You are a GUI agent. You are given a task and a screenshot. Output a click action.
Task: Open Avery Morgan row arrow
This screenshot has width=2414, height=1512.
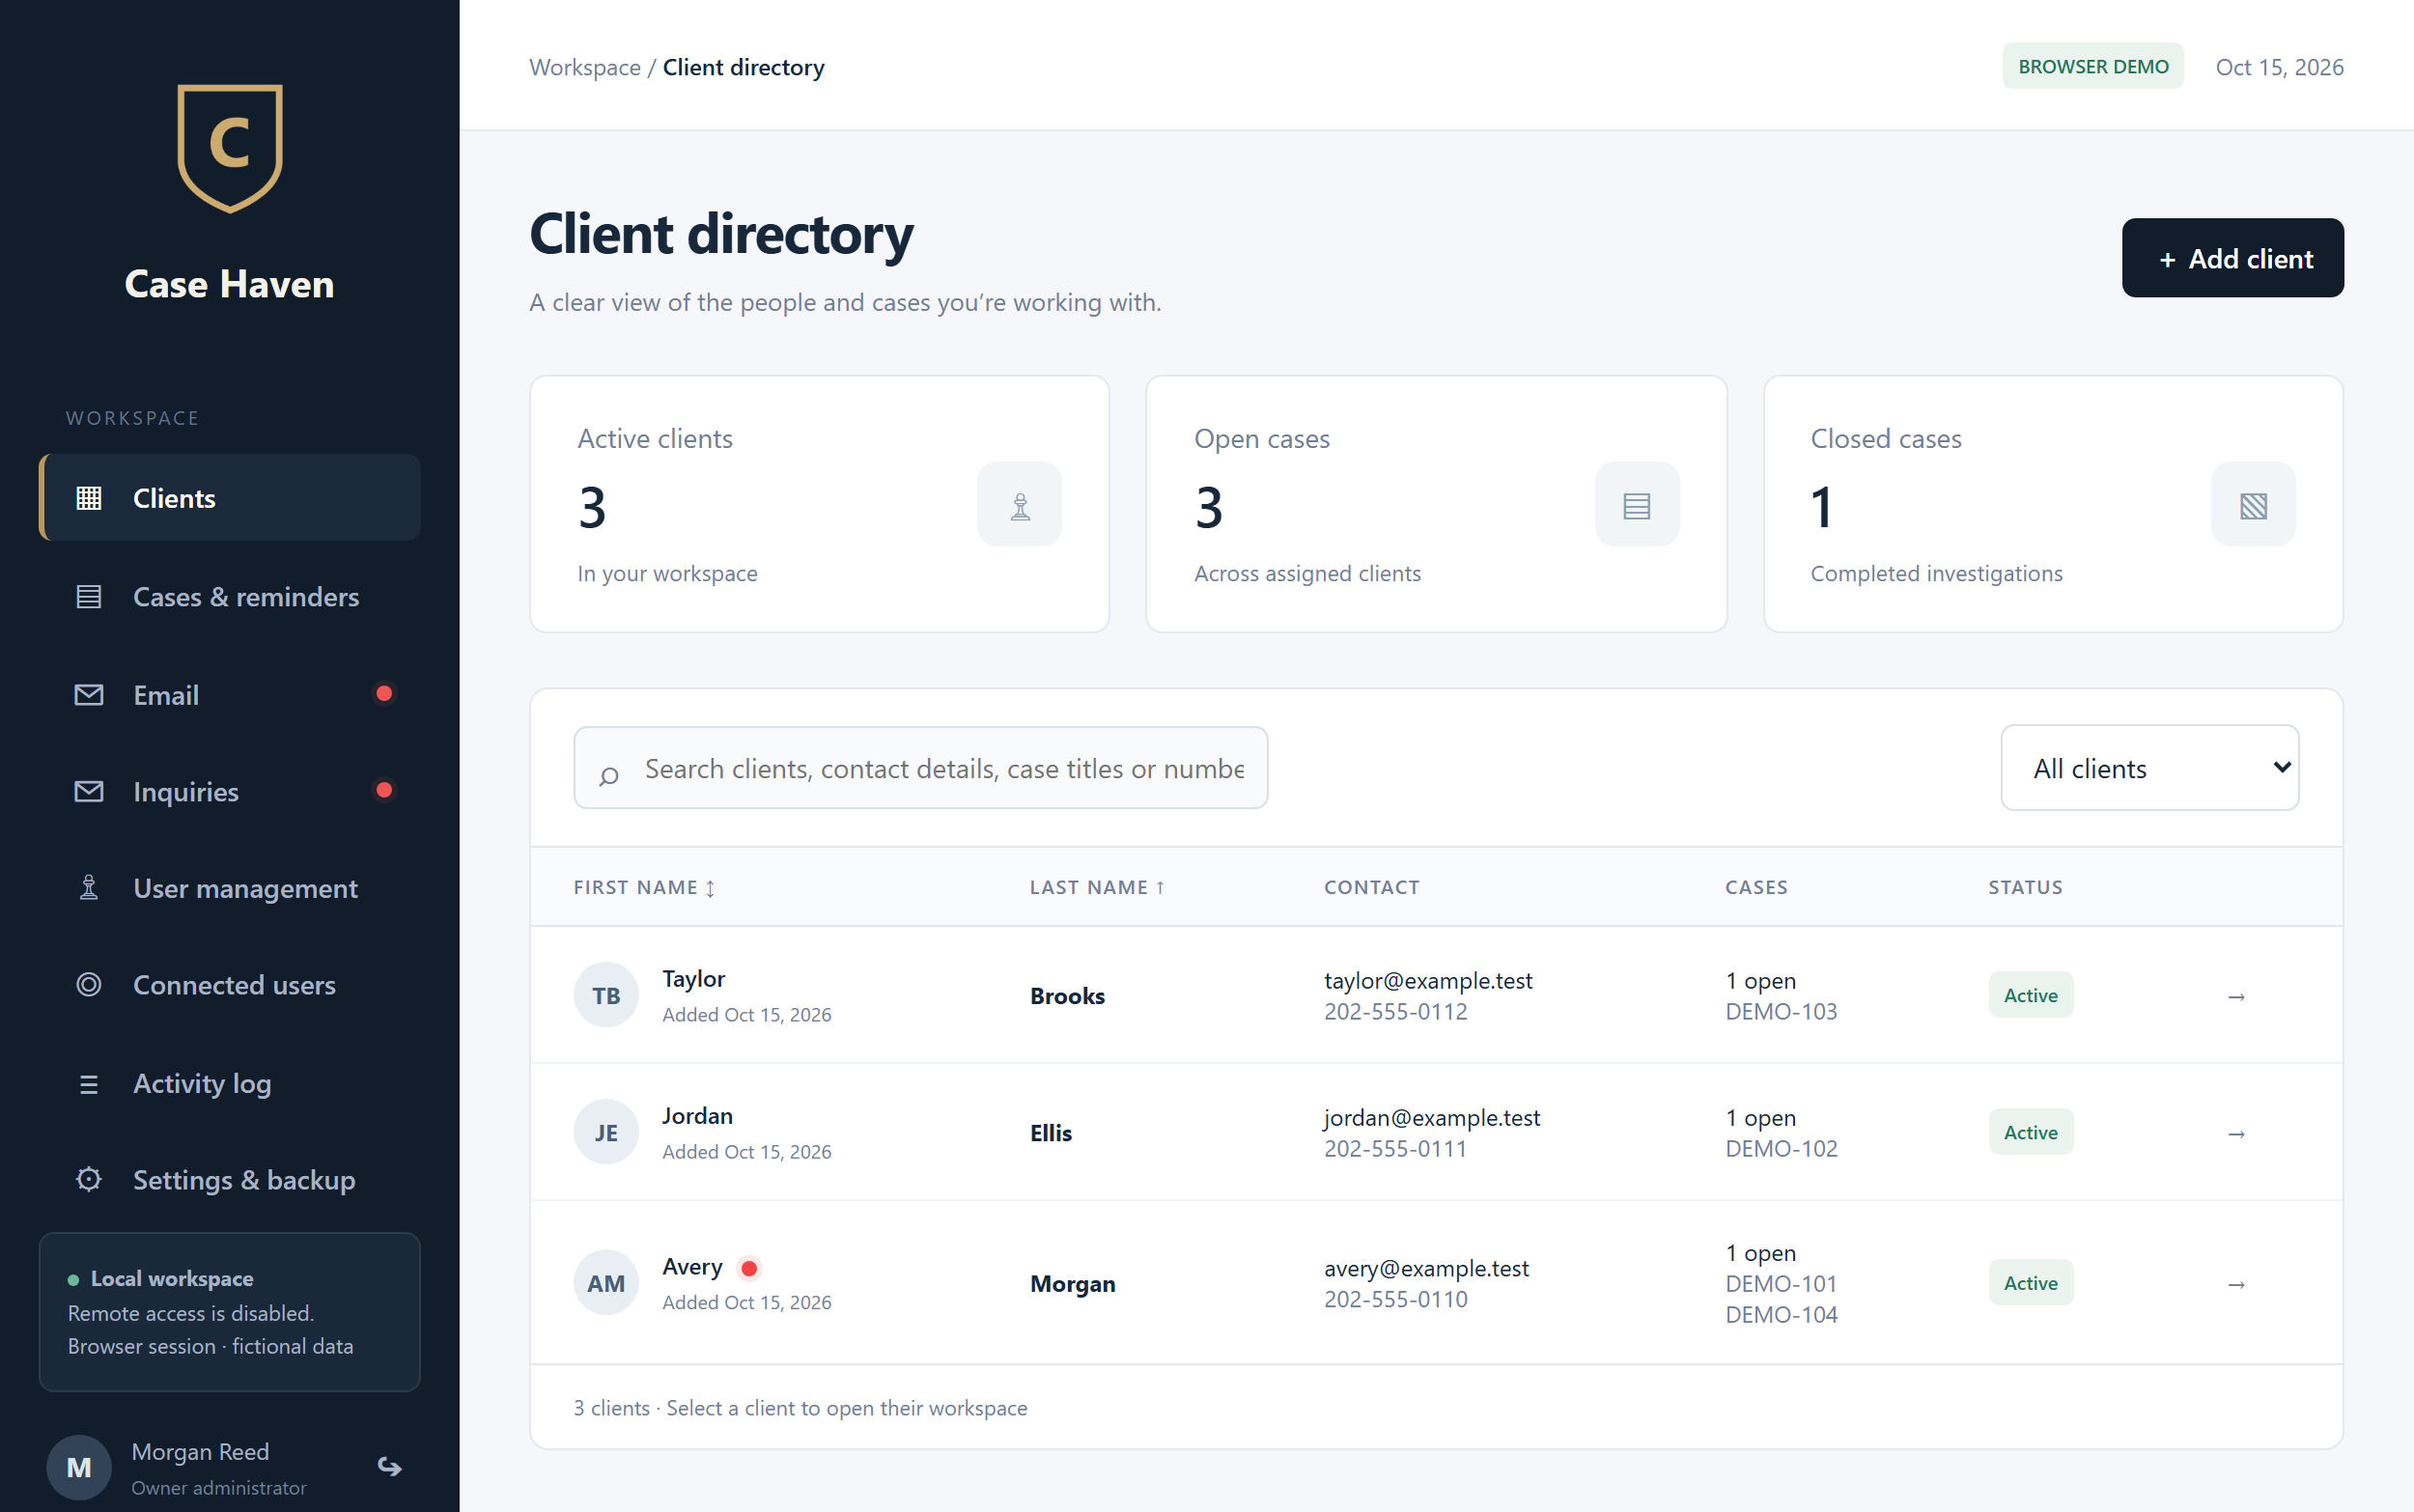(x=2237, y=1284)
